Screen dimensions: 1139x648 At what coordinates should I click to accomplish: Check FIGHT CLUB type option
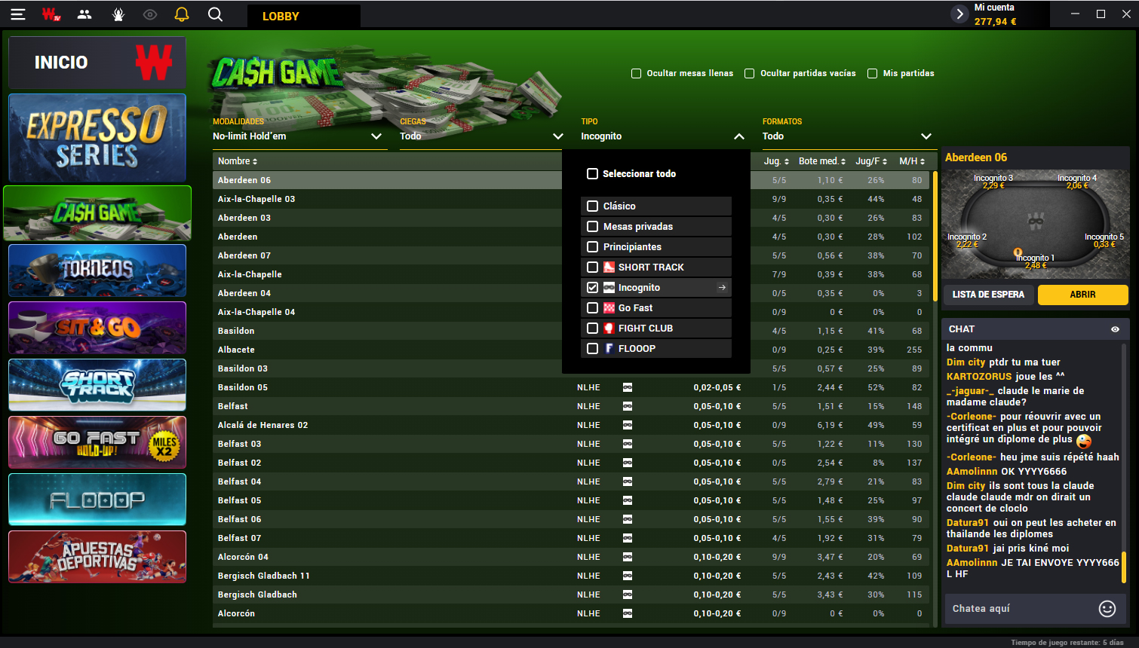592,328
